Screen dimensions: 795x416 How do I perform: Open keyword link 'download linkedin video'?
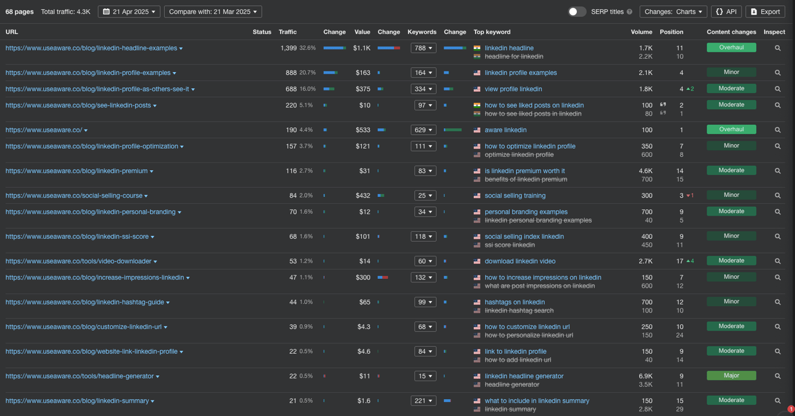[520, 261]
